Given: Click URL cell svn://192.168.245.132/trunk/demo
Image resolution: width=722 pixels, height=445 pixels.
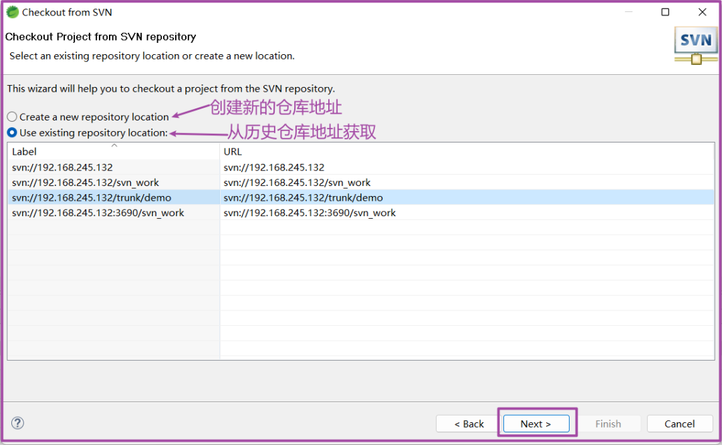Looking at the screenshot, I should click(303, 197).
